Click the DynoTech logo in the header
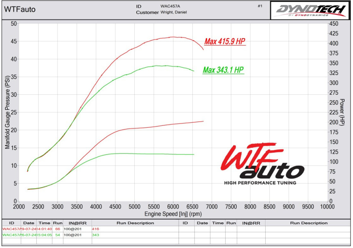The image size is (353, 248). pos(310,10)
